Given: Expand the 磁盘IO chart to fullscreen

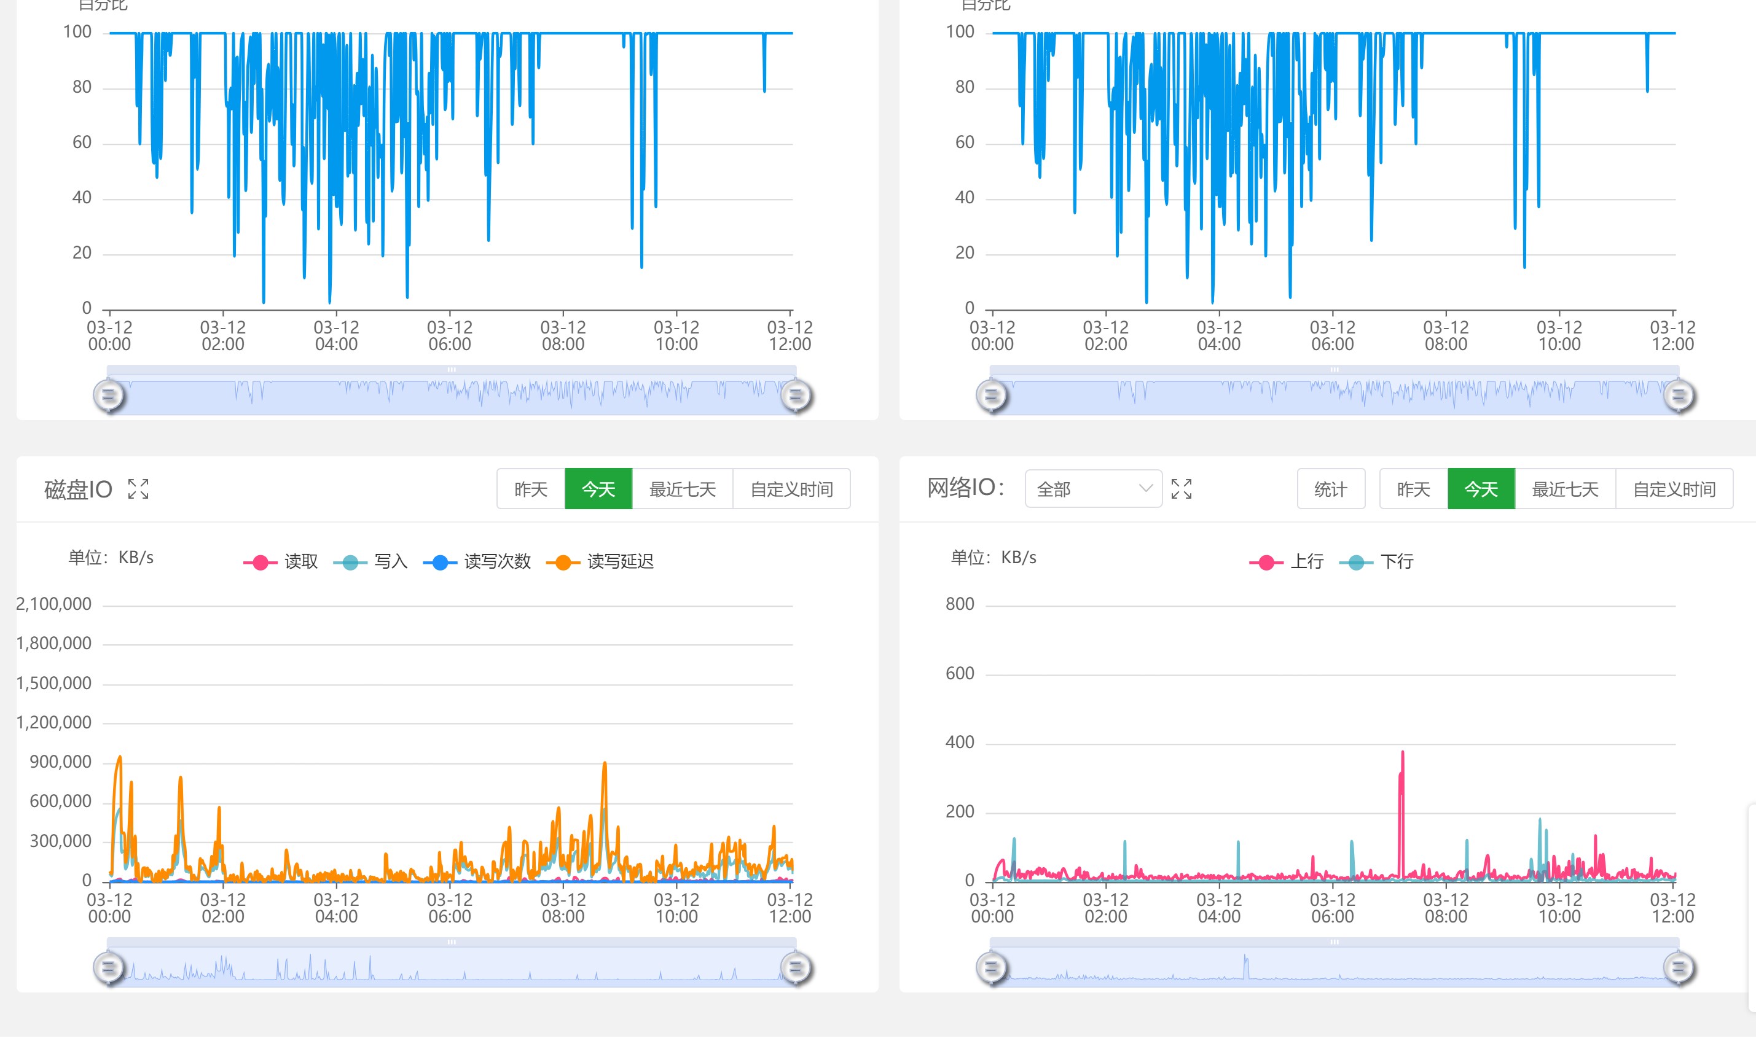Looking at the screenshot, I should pyautogui.click(x=138, y=489).
